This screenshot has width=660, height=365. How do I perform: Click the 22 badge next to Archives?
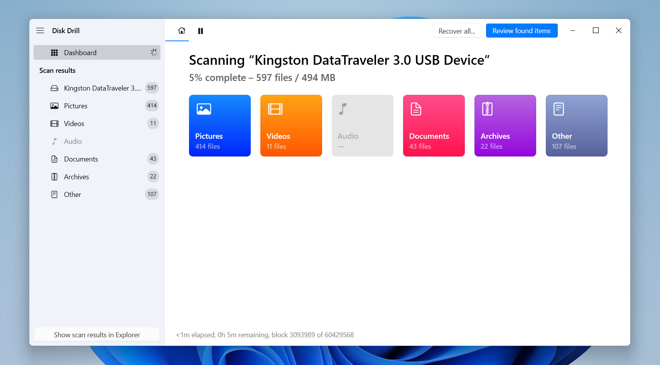coord(153,177)
